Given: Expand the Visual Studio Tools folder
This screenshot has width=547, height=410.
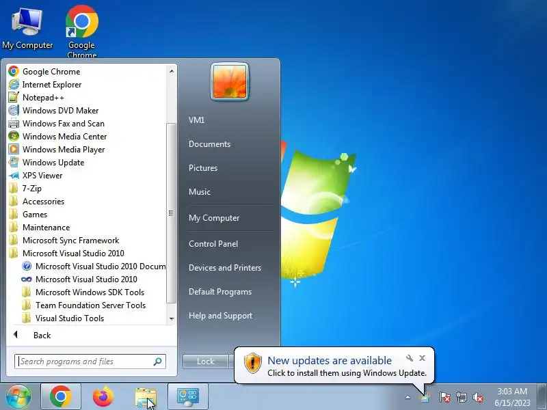Looking at the screenshot, I should pos(63,318).
